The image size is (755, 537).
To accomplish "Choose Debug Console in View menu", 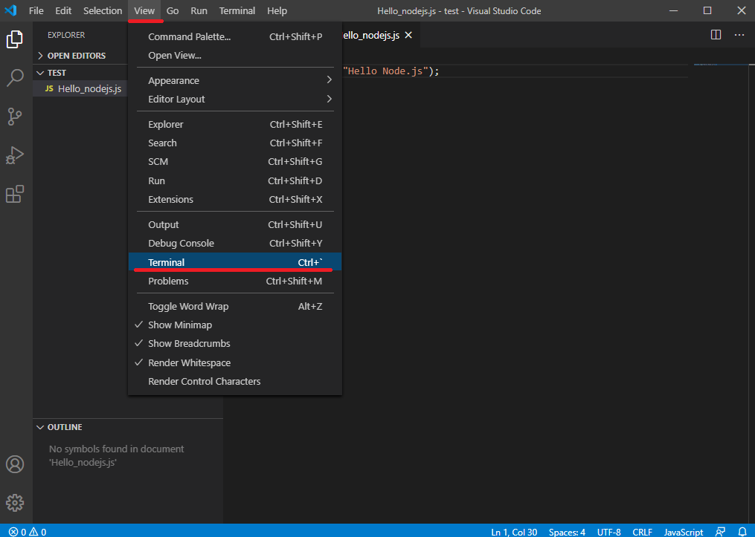I will (x=235, y=244).
